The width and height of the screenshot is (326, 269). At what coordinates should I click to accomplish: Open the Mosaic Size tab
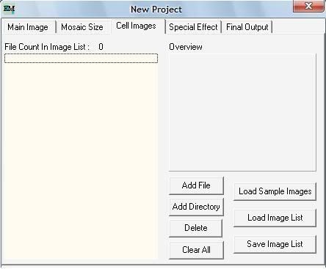(x=82, y=27)
